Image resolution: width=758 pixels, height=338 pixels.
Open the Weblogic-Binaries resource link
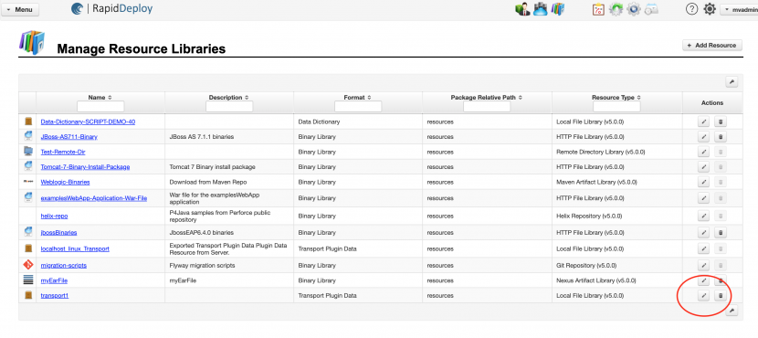point(65,183)
